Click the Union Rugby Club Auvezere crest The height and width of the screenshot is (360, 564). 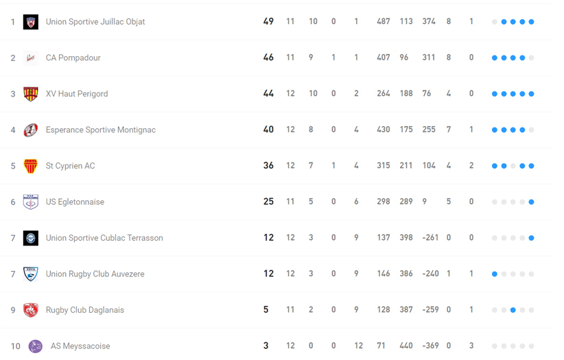[30, 274]
